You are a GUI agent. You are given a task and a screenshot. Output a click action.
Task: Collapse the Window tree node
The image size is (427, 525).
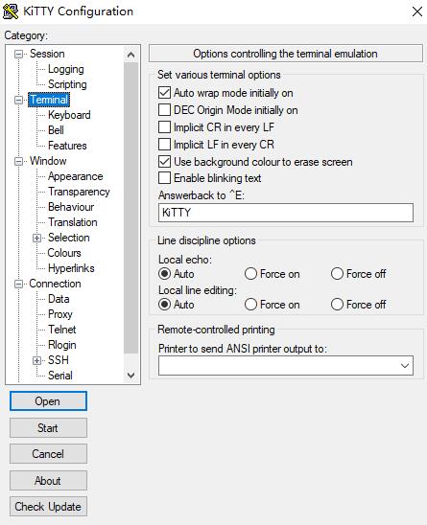(19, 161)
